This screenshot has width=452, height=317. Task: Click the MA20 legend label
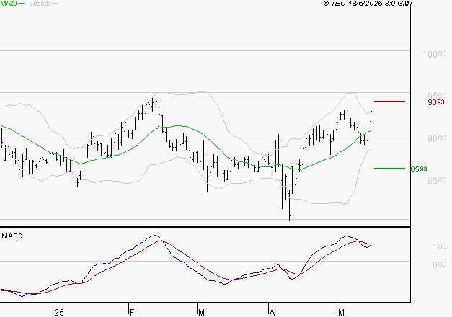9,4
